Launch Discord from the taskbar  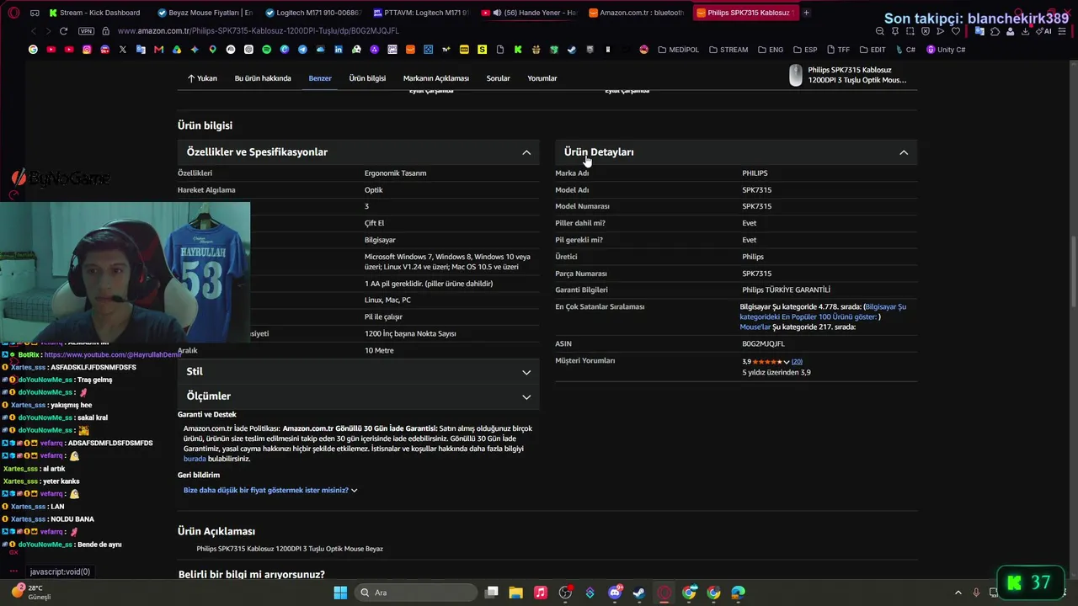coord(615,593)
